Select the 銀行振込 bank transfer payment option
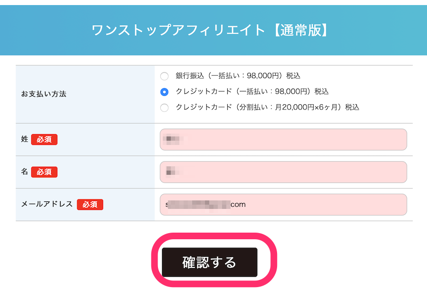 pyautogui.click(x=164, y=76)
